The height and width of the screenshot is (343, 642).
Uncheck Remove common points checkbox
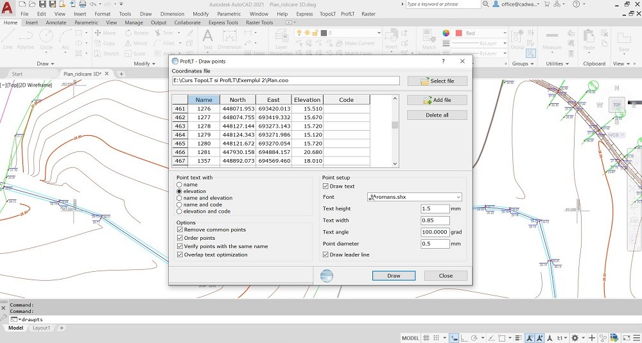[180, 230]
